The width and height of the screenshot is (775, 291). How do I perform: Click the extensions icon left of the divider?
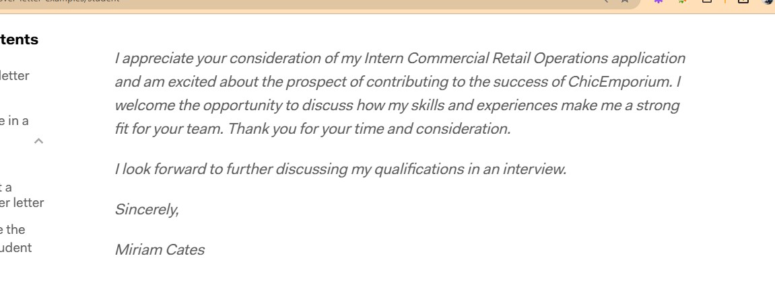(x=707, y=2)
